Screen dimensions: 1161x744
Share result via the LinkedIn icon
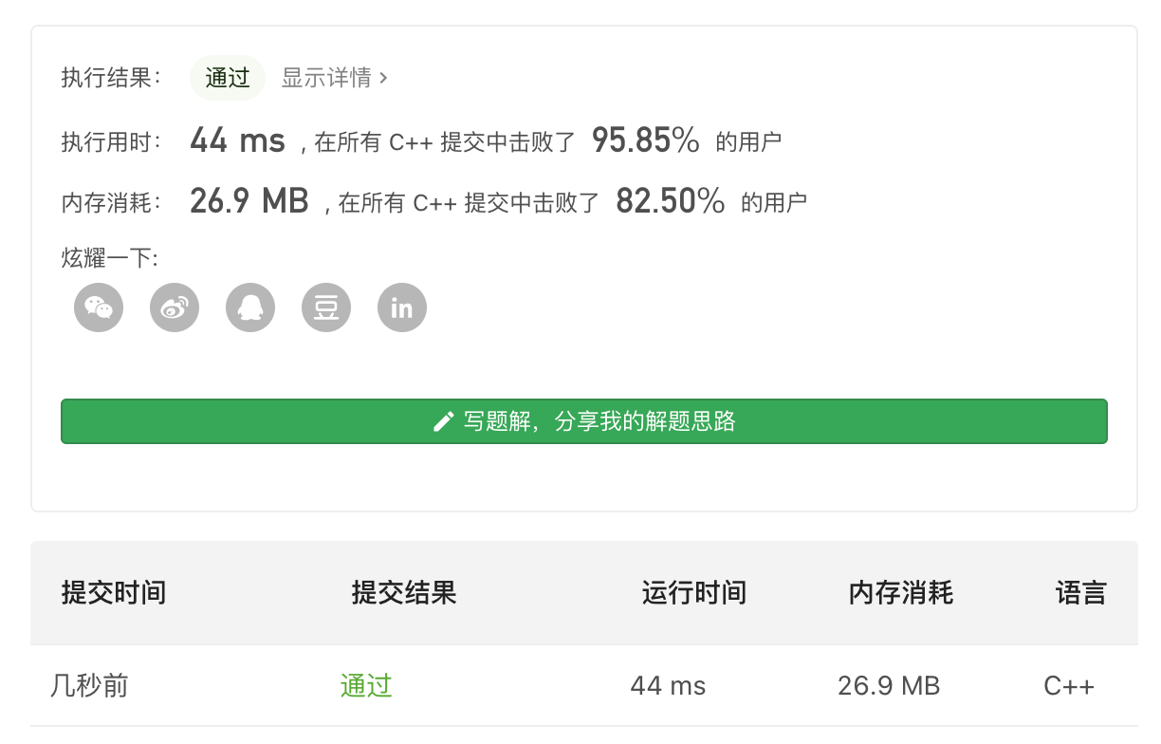402,307
